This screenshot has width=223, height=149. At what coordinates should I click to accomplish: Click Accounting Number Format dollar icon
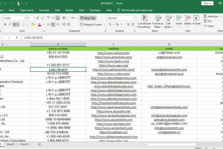110,24
